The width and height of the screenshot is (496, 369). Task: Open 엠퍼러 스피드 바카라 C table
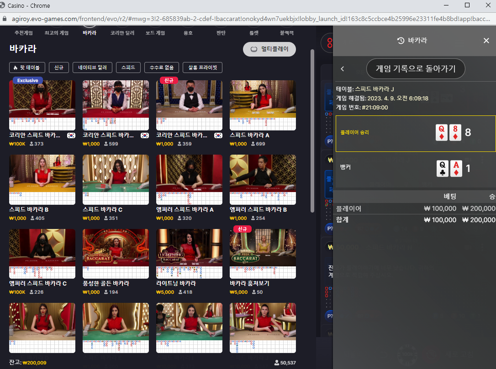[x=42, y=254]
